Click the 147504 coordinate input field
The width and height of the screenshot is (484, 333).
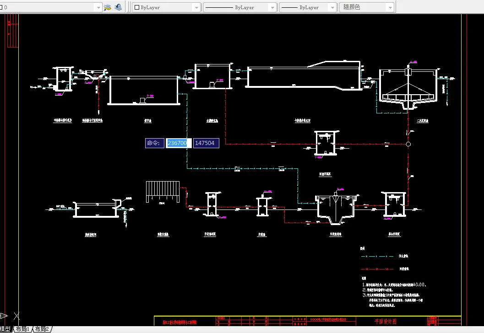206,143
